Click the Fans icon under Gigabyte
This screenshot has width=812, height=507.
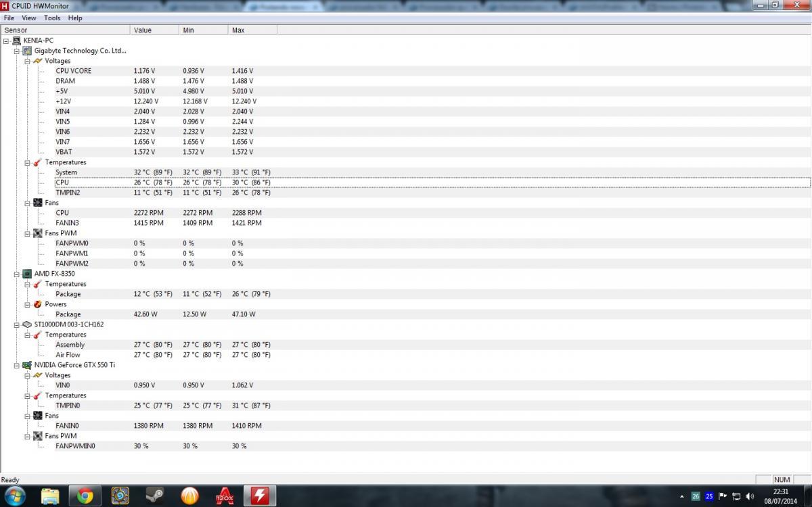pyautogui.click(x=38, y=203)
